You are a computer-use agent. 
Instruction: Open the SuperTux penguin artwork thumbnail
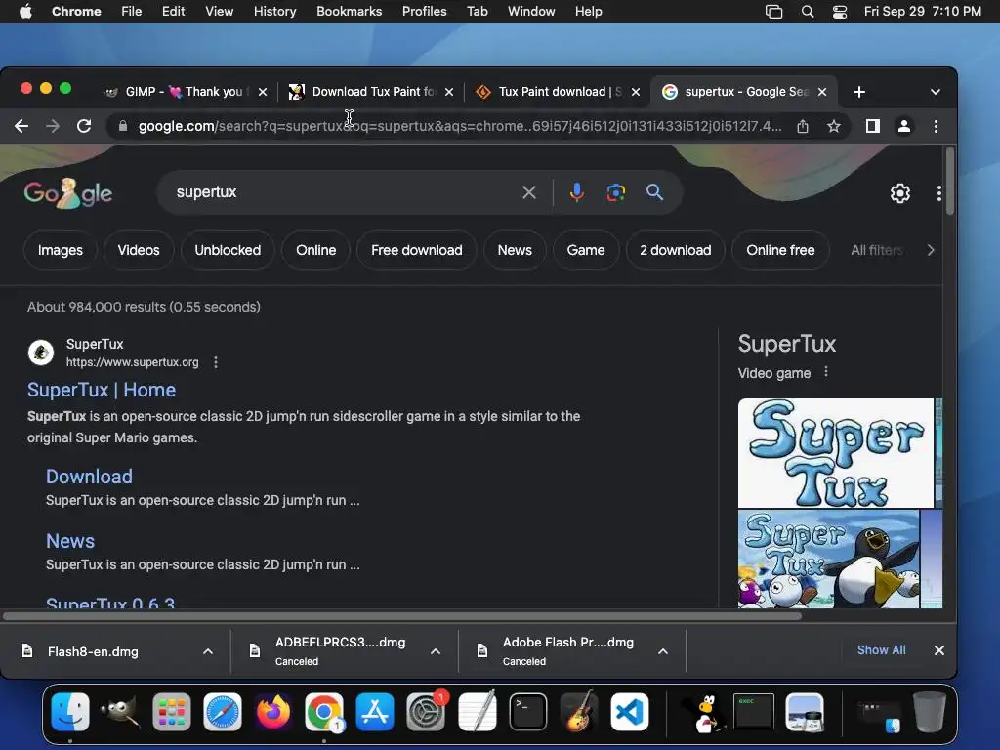click(828, 559)
